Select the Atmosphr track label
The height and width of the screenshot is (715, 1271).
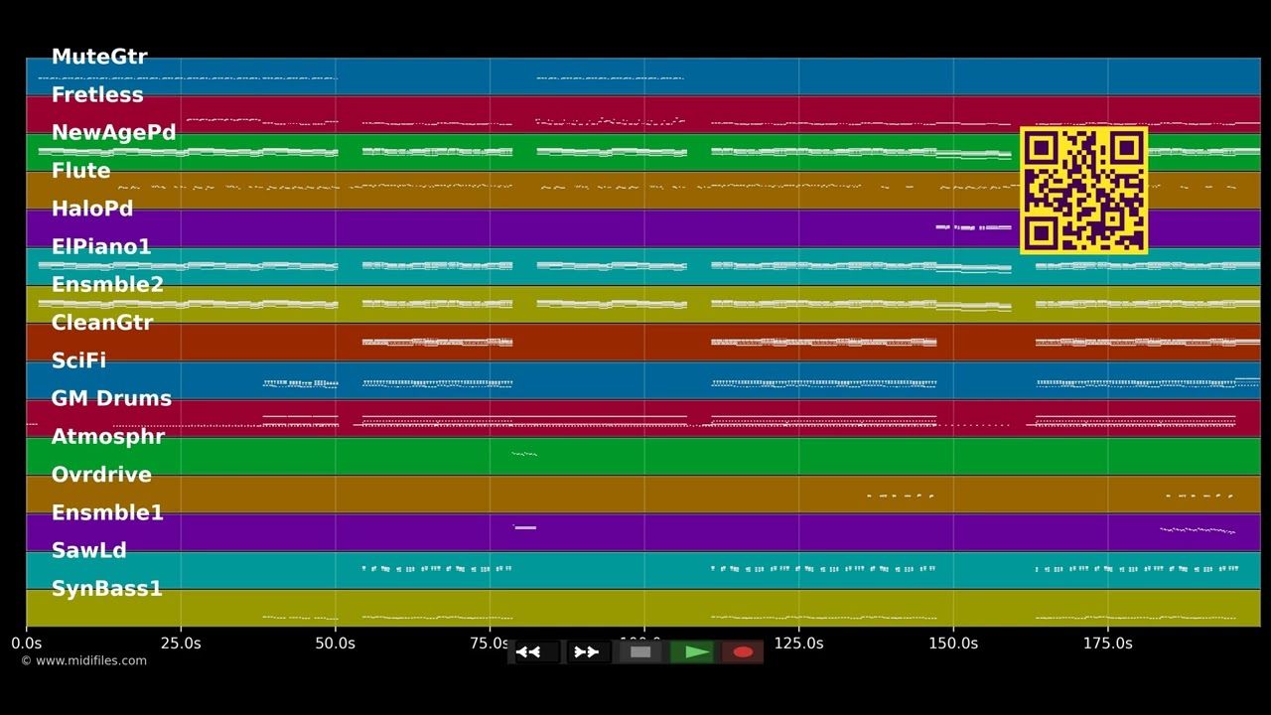pyautogui.click(x=108, y=437)
